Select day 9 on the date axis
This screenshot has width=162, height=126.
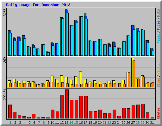(48, 123)
